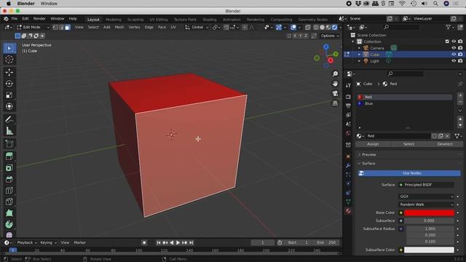This screenshot has width=466, height=262.
Task: Switch perspective/orthographic grid icon
Action: [x=335, y=103]
